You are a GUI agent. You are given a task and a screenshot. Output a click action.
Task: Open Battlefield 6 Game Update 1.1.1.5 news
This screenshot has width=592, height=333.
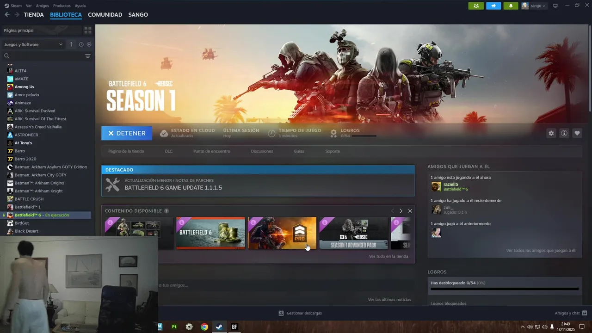coord(258,185)
